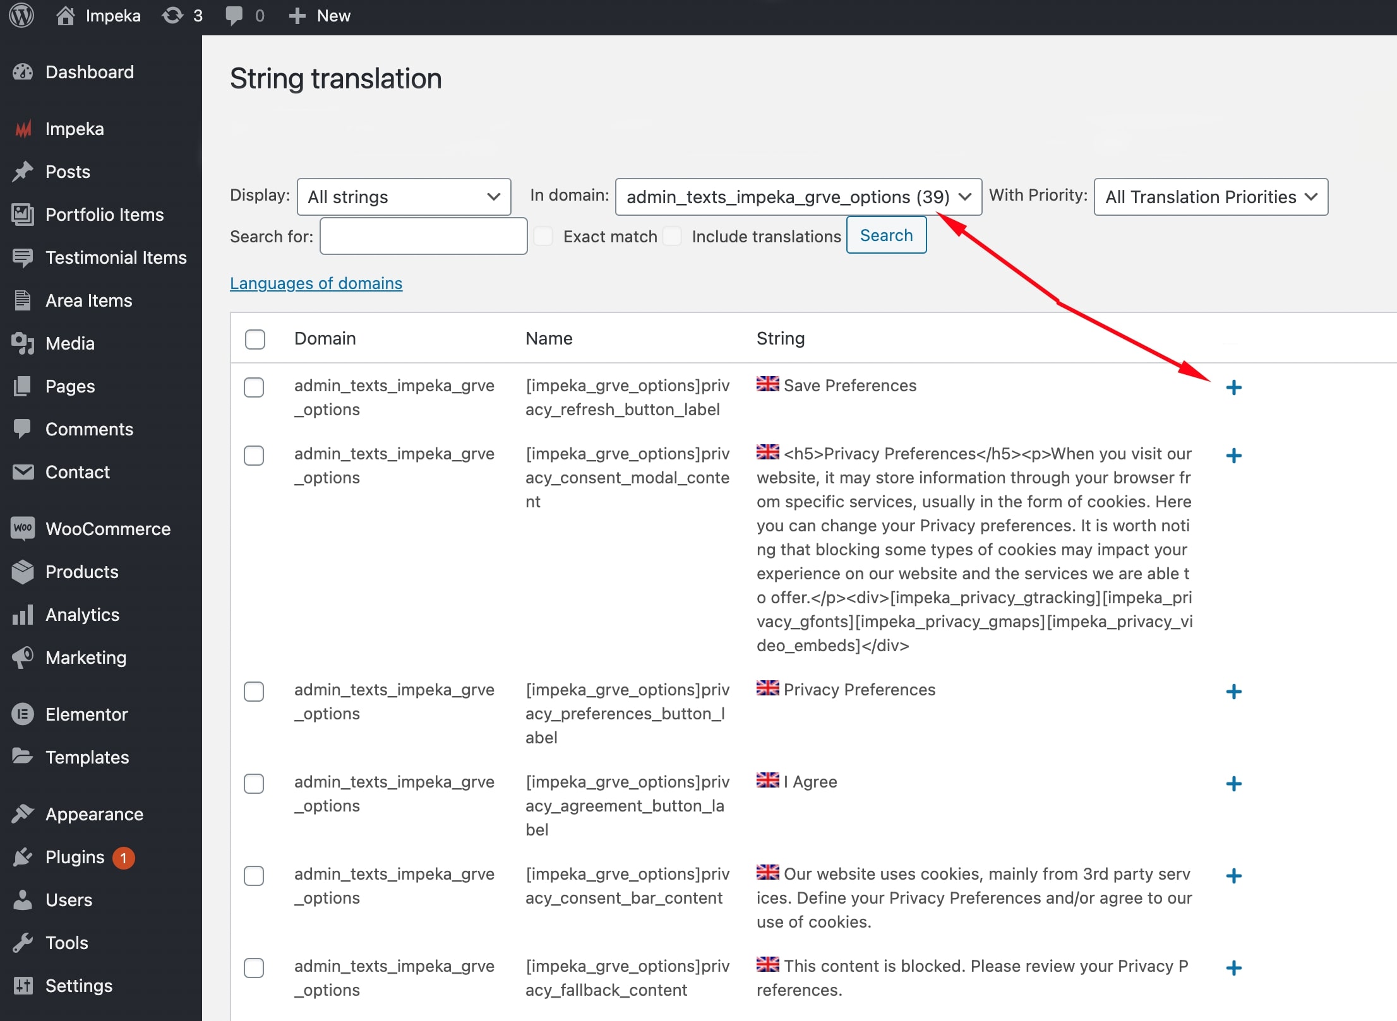Click the WordPress logo icon
Screen dimensions: 1397x1021
(x=22, y=16)
